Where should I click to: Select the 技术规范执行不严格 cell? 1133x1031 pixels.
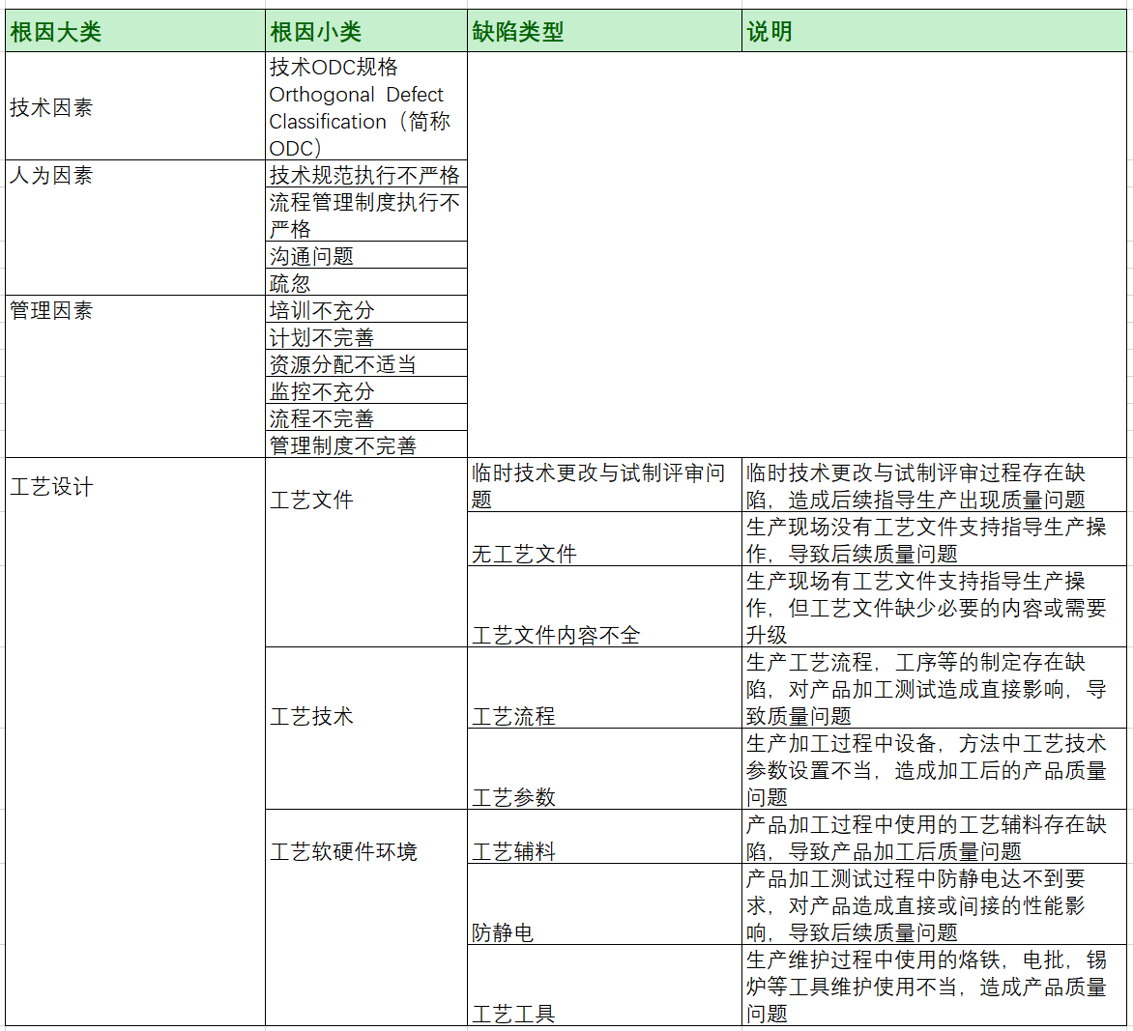[x=366, y=174]
